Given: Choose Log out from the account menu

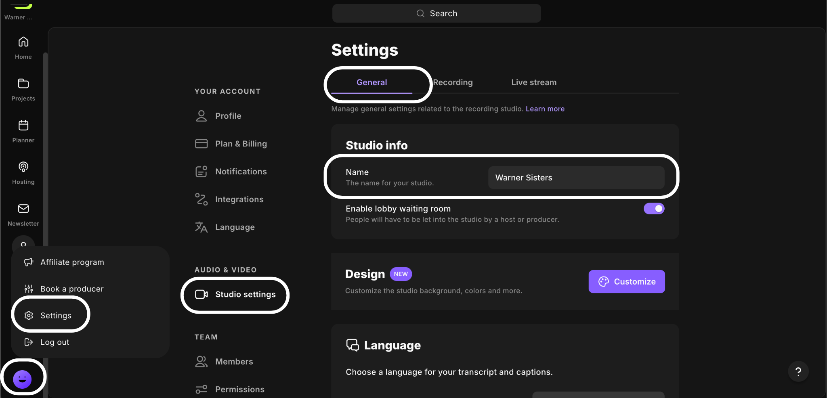Looking at the screenshot, I should pyautogui.click(x=55, y=342).
